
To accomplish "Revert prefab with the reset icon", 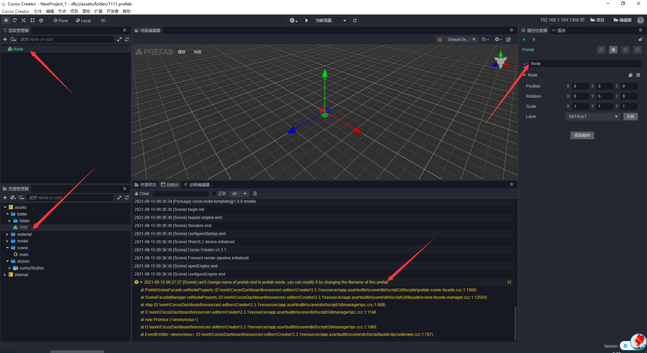I will coord(625,50).
